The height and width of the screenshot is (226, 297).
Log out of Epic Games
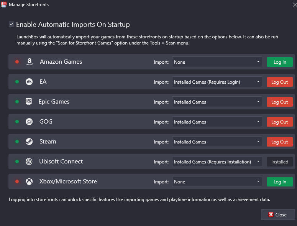[x=280, y=102]
